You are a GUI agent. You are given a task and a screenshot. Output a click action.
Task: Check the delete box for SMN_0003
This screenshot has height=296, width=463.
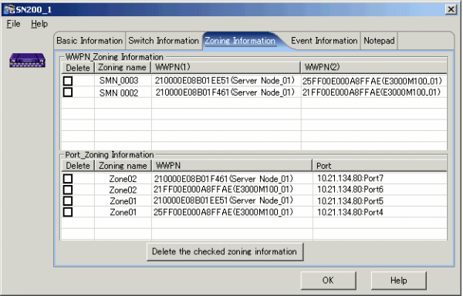click(68, 81)
